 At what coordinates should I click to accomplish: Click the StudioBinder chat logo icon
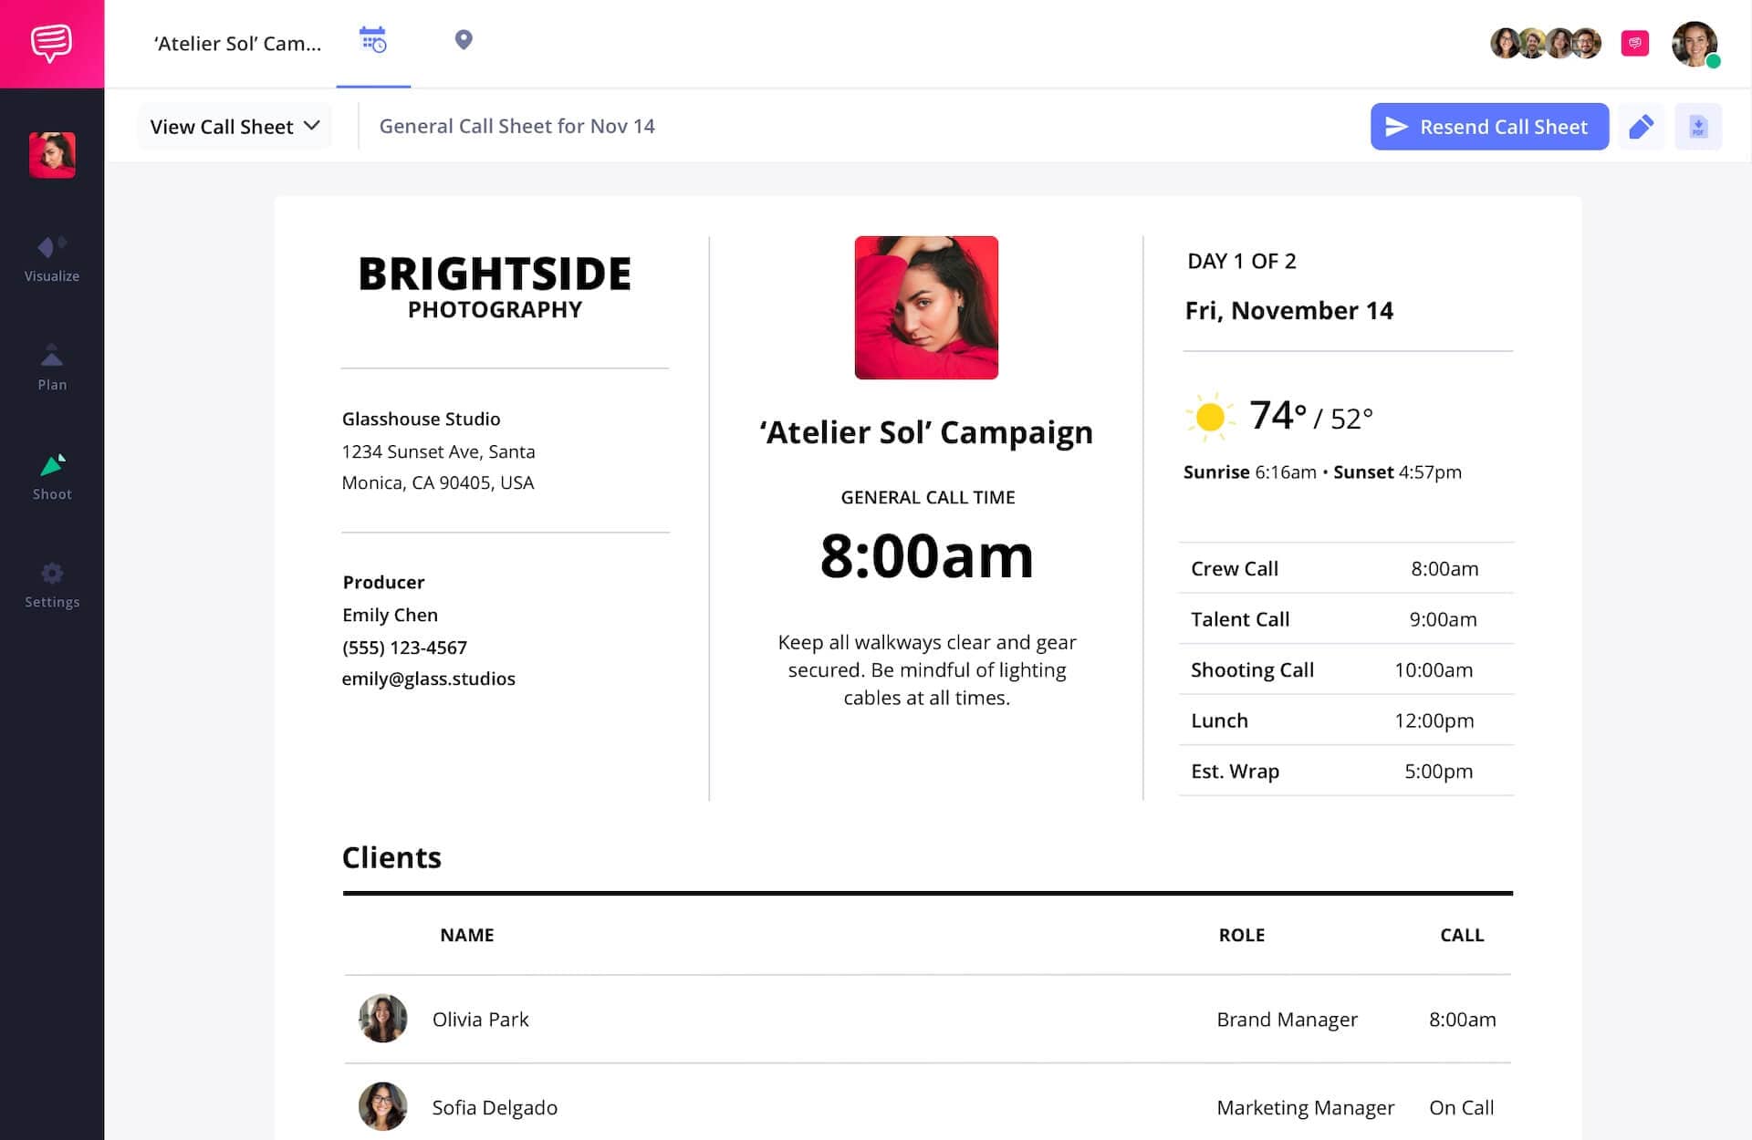pos(51,43)
